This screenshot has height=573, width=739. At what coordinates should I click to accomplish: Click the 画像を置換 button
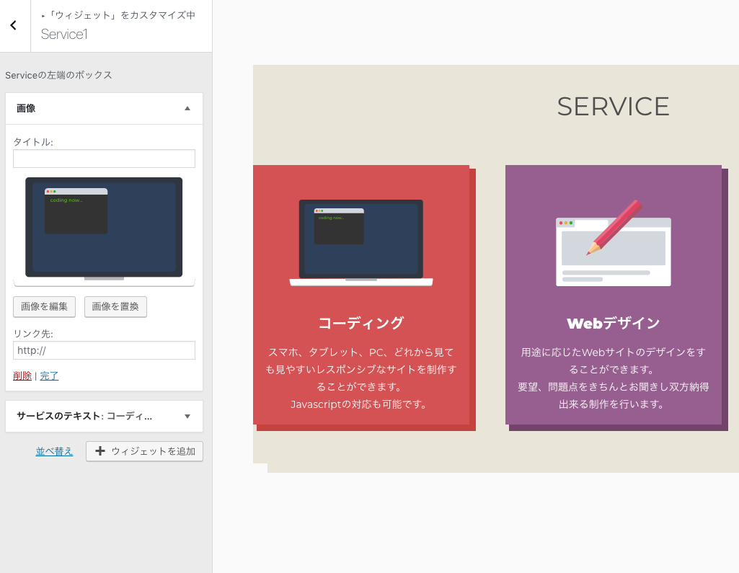coord(115,307)
